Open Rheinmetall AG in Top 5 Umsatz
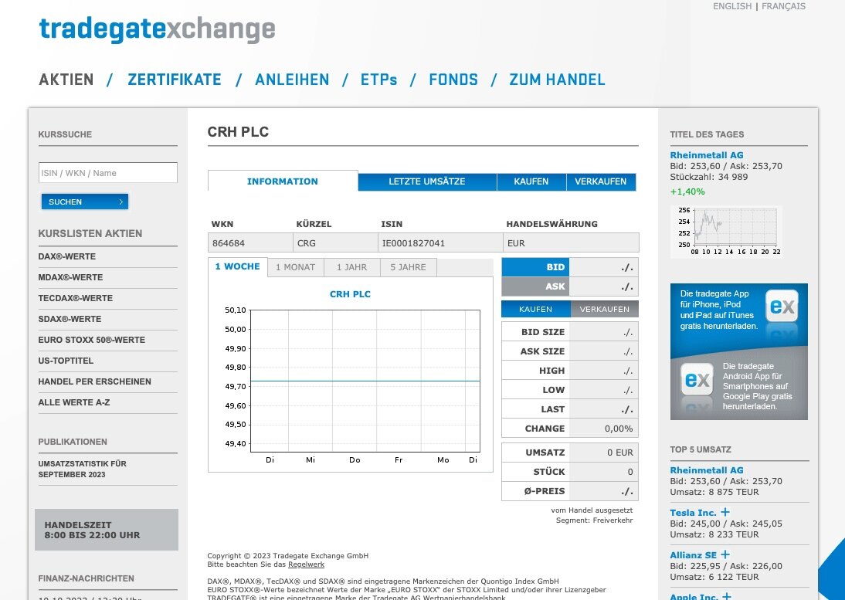Viewport: 845px width, 600px height. coord(707,470)
